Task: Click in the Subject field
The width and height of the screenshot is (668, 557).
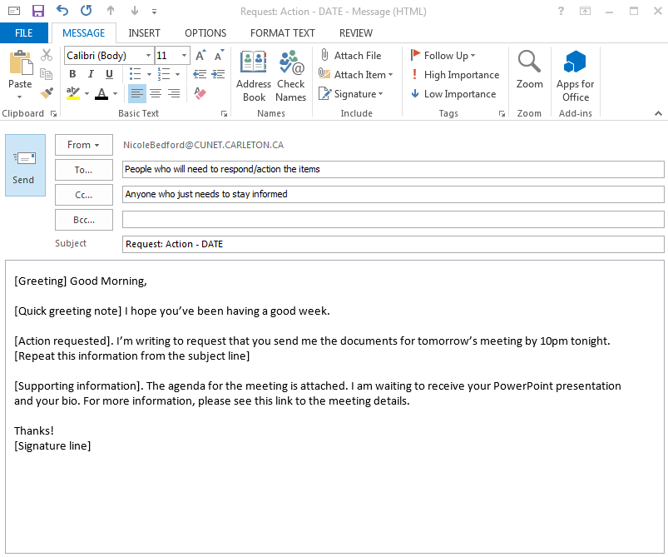Action: click(x=393, y=245)
